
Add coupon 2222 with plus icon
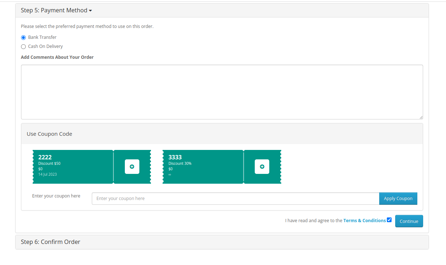tap(132, 167)
